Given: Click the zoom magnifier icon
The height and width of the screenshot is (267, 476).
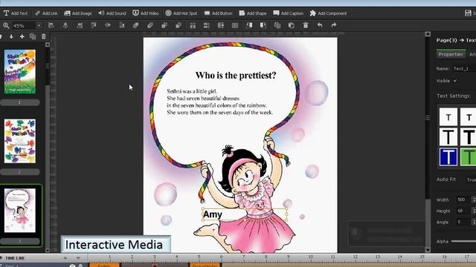Looking at the screenshot, I should point(6,26).
